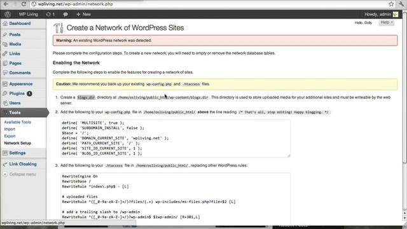This screenshot has width=407, height=229.
Task: Click the plugins update count badge
Action: click(29, 94)
